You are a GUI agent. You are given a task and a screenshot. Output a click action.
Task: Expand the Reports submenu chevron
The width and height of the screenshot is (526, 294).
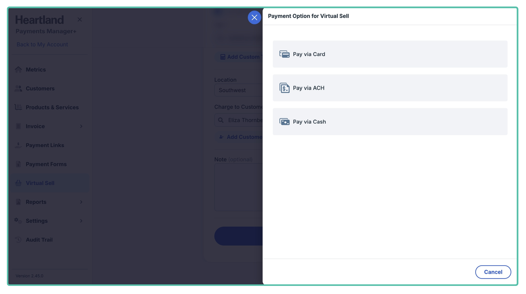(x=81, y=202)
